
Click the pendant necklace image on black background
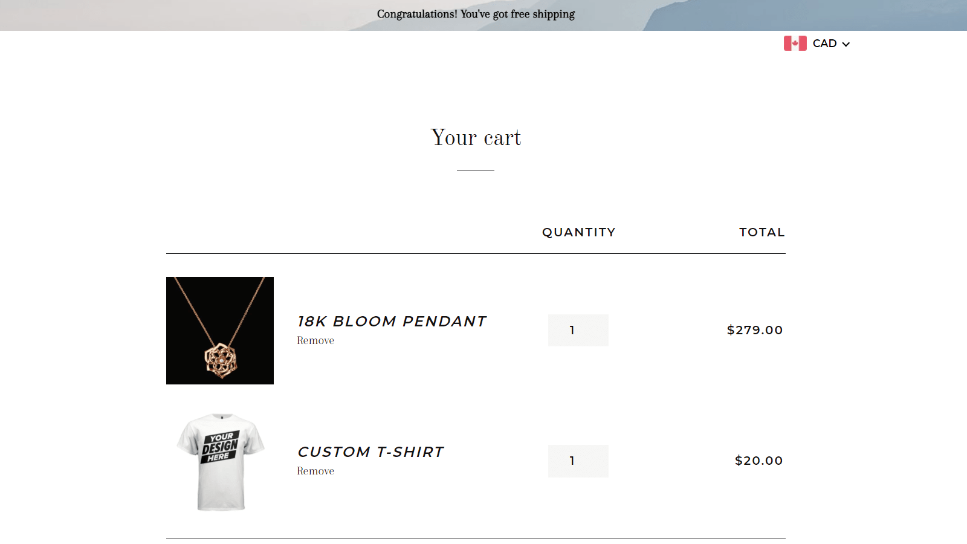(219, 330)
